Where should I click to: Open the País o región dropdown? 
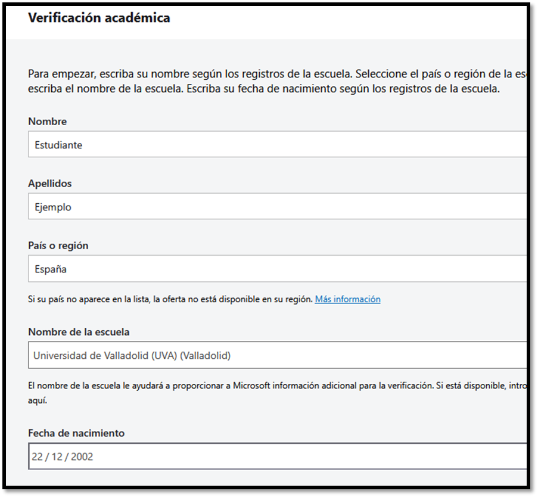(x=277, y=269)
